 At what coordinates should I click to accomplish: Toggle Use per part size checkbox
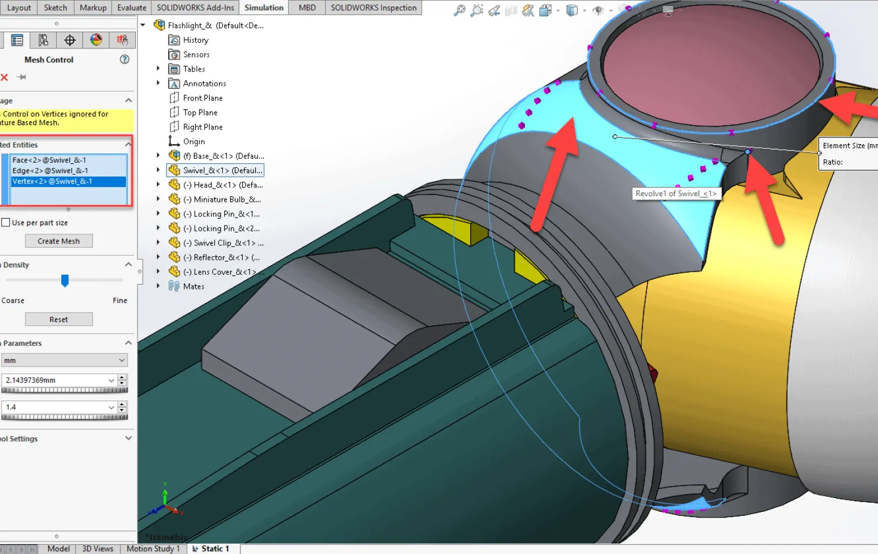click(x=6, y=223)
